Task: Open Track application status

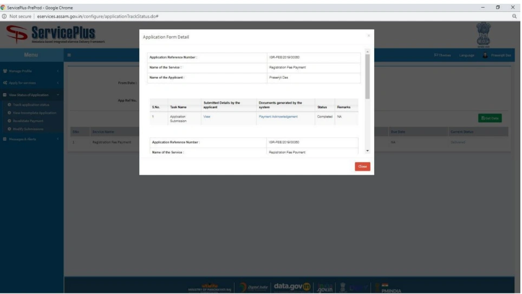Action: [x=31, y=105]
